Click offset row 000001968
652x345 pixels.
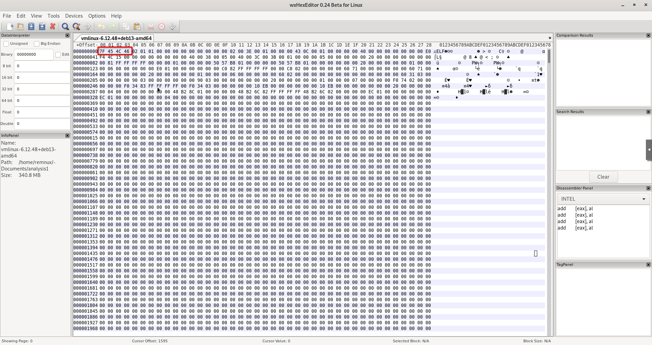tap(86, 329)
